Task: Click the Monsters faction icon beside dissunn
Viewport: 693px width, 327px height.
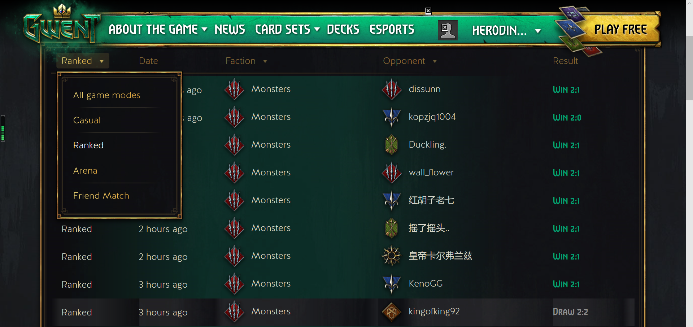Action: 392,89
